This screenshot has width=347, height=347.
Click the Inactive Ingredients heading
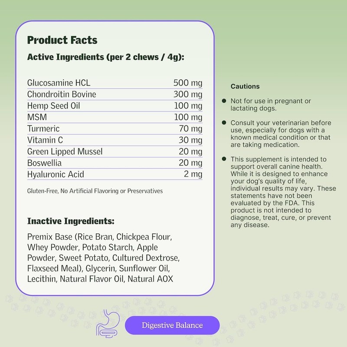click(x=71, y=221)
